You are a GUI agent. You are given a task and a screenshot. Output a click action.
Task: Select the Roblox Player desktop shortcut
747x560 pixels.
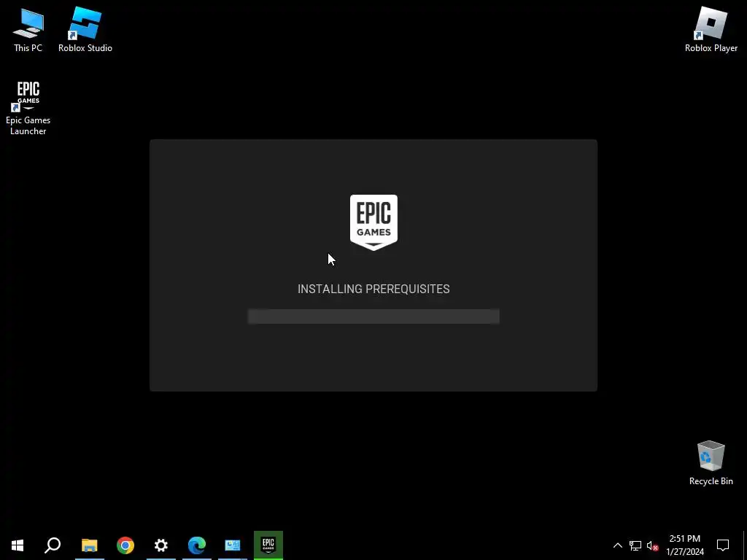tap(711, 29)
